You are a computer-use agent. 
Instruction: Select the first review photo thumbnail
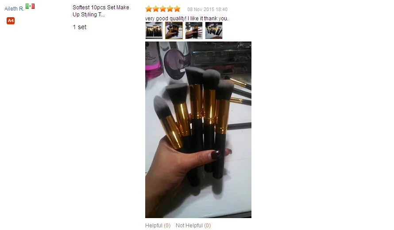(154, 30)
